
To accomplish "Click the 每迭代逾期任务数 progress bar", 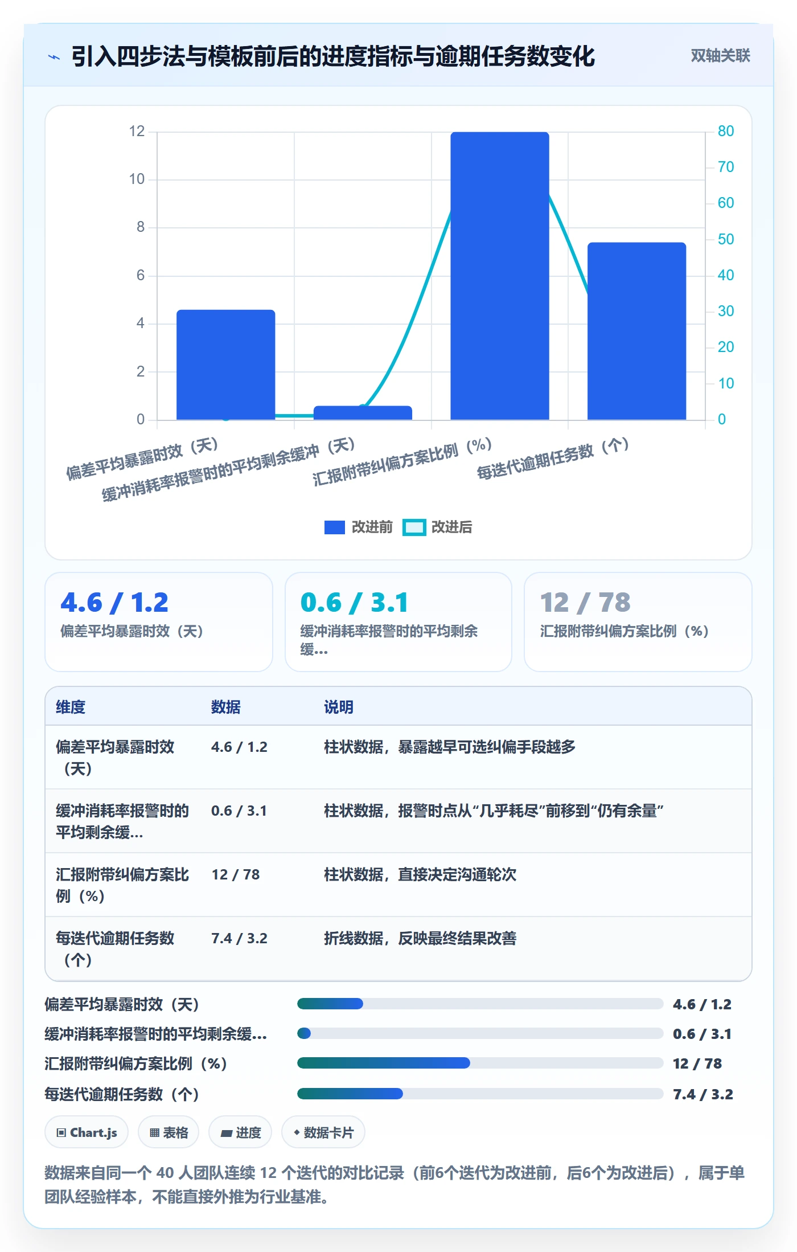I will [480, 1094].
